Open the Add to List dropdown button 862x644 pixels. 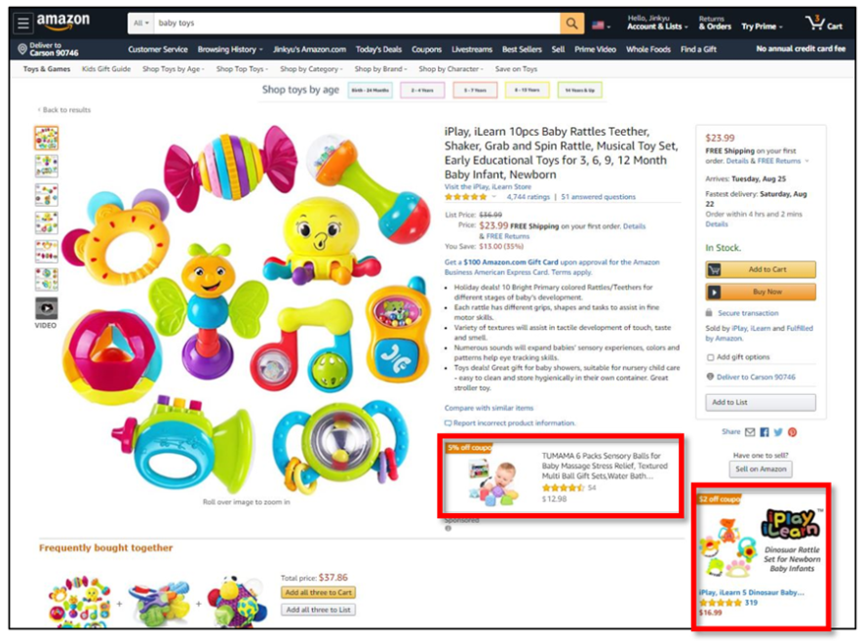[x=761, y=403]
